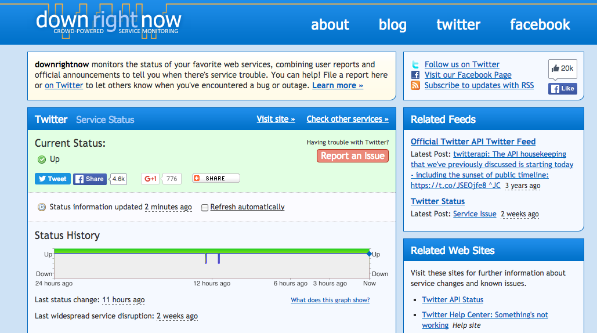
Task: Follow the Learn more link
Action: tap(338, 86)
